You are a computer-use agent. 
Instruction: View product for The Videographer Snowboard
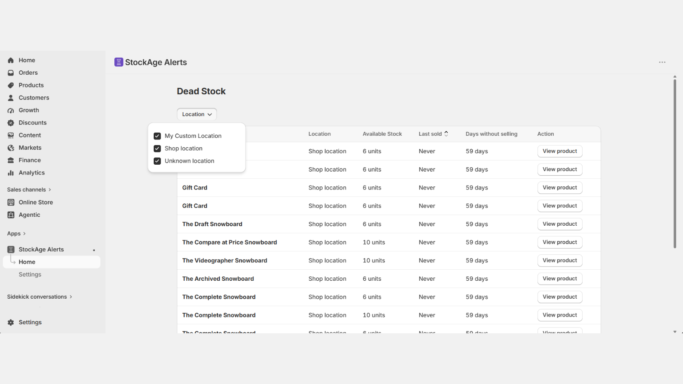click(560, 261)
